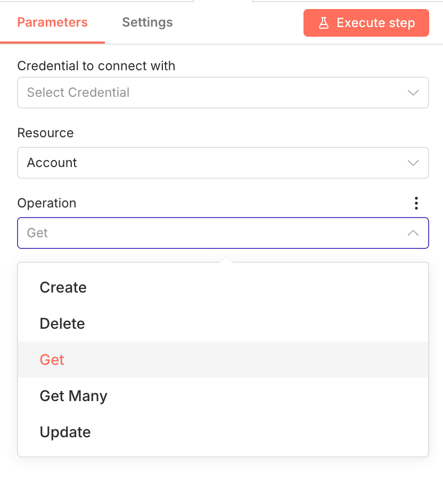Switch to the Settings tab
Image resolution: width=443 pixels, height=483 pixels.
[147, 22]
